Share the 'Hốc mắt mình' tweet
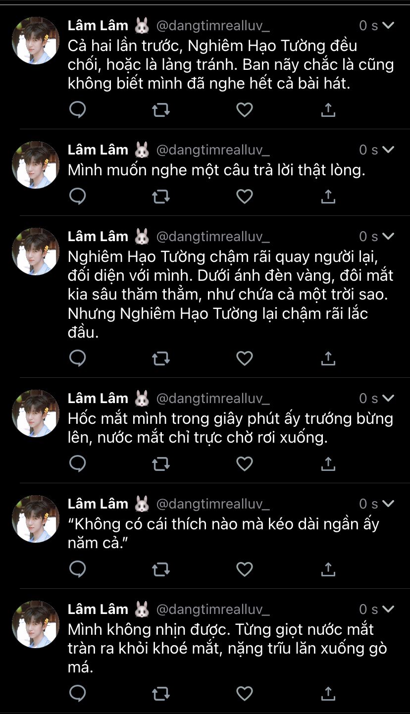410x714 pixels. [x=328, y=463]
